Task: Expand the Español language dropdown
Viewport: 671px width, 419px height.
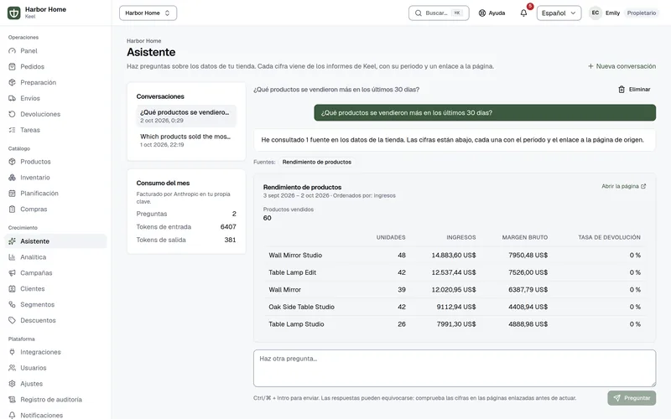Action: click(559, 13)
